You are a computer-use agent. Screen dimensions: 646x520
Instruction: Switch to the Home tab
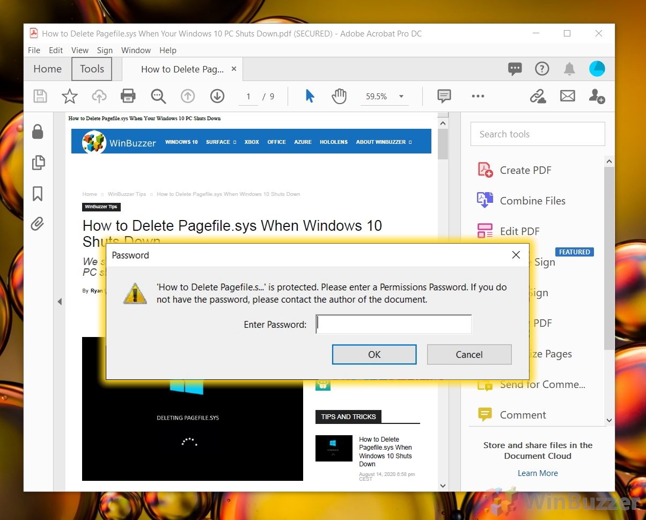[48, 69]
